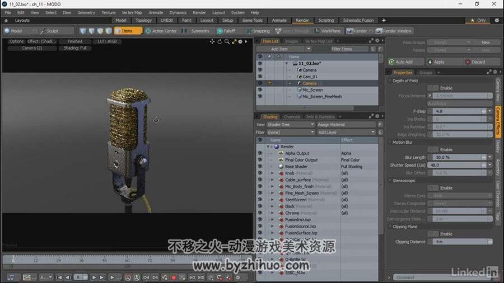Select the Polygons selection mode icon
The width and height of the screenshot is (504, 283).
point(100,31)
